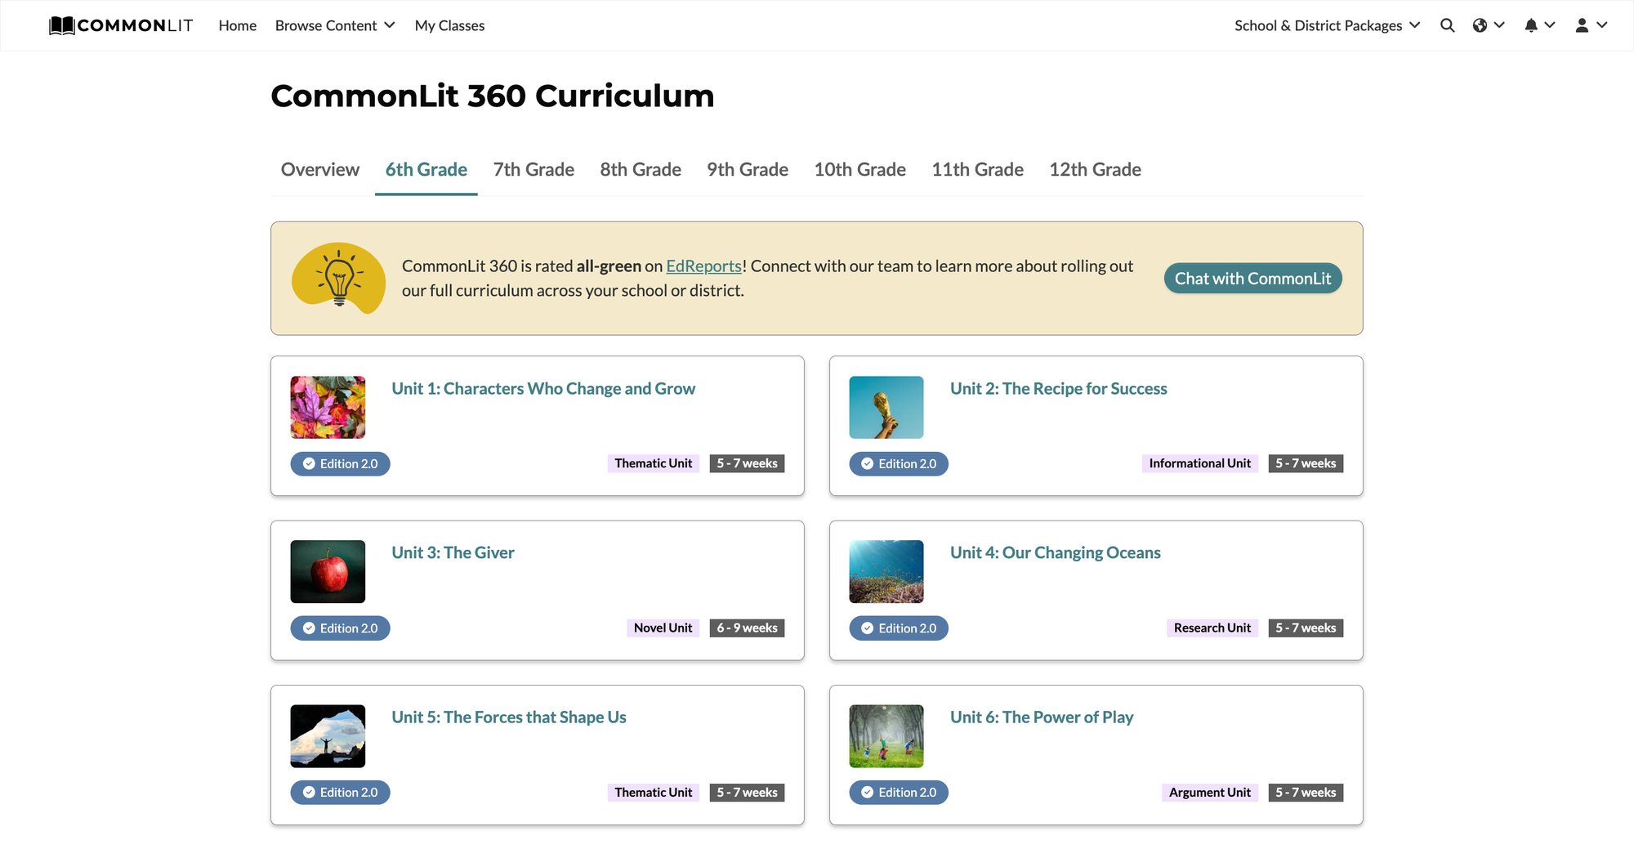1634x858 pixels.
Task: Open the user account menu
Action: (1591, 25)
